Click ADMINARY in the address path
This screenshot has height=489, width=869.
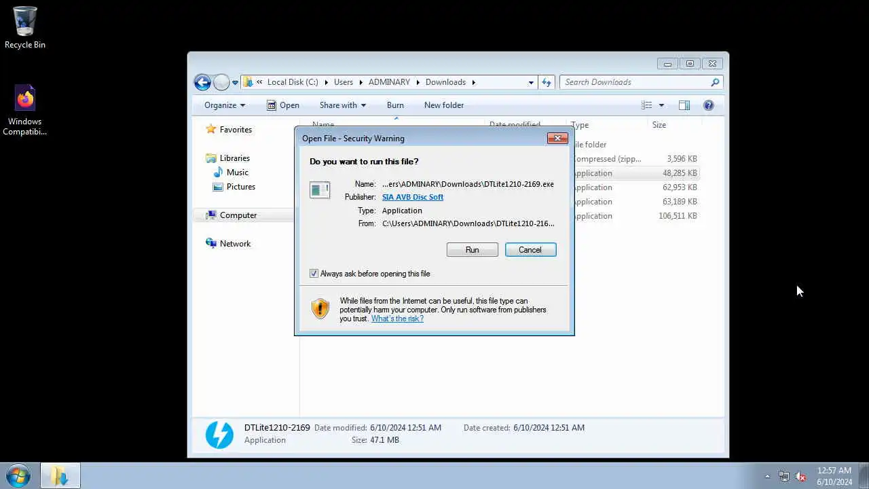pos(389,82)
